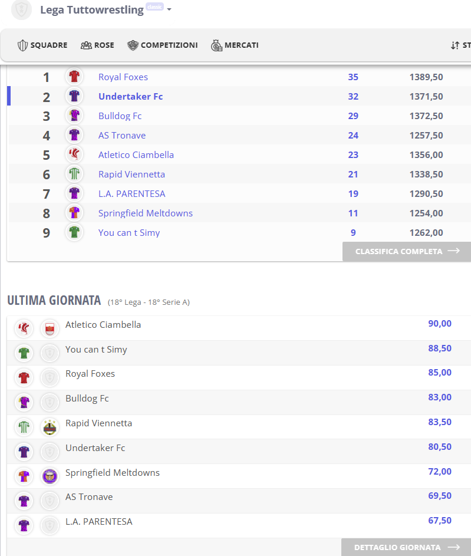
Task: Click Springfield Meltdowns round badge in Ultima Giornata
Action: pyautogui.click(x=50, y=476)
